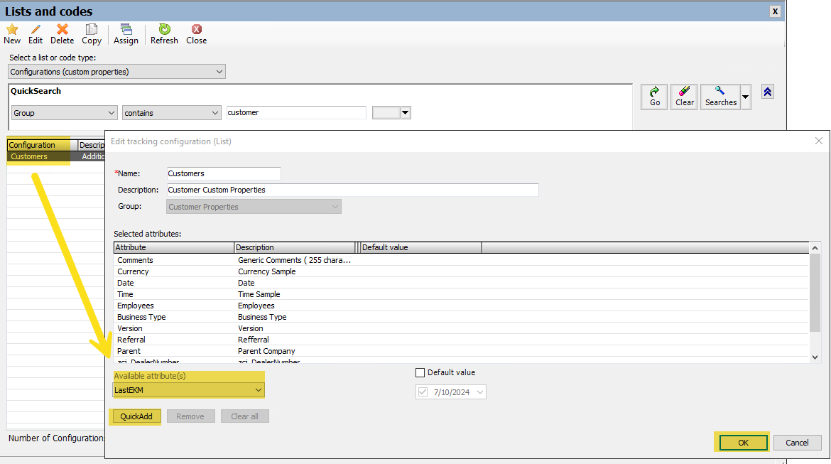Click the Description column header in attributes

[x=295, y=248]
